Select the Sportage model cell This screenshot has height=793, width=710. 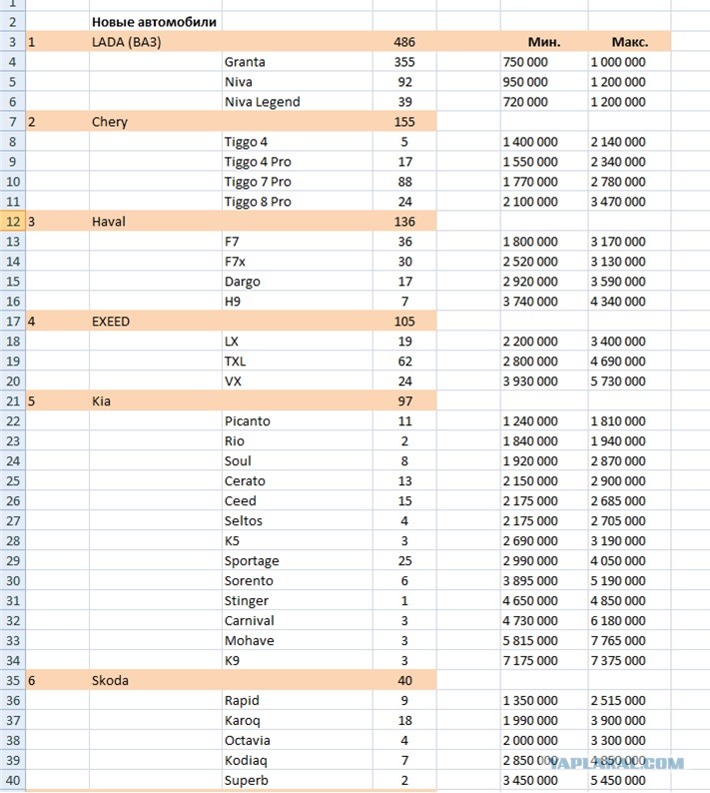click(298, 561)
